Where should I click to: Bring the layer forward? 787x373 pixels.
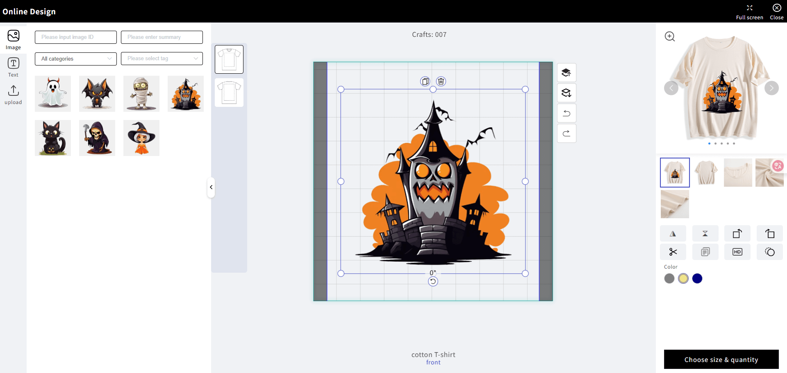point(566,73)
